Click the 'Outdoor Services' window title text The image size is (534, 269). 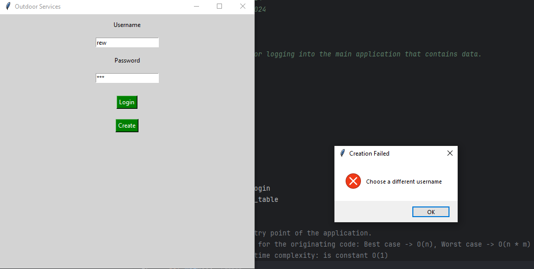point(38,7)
